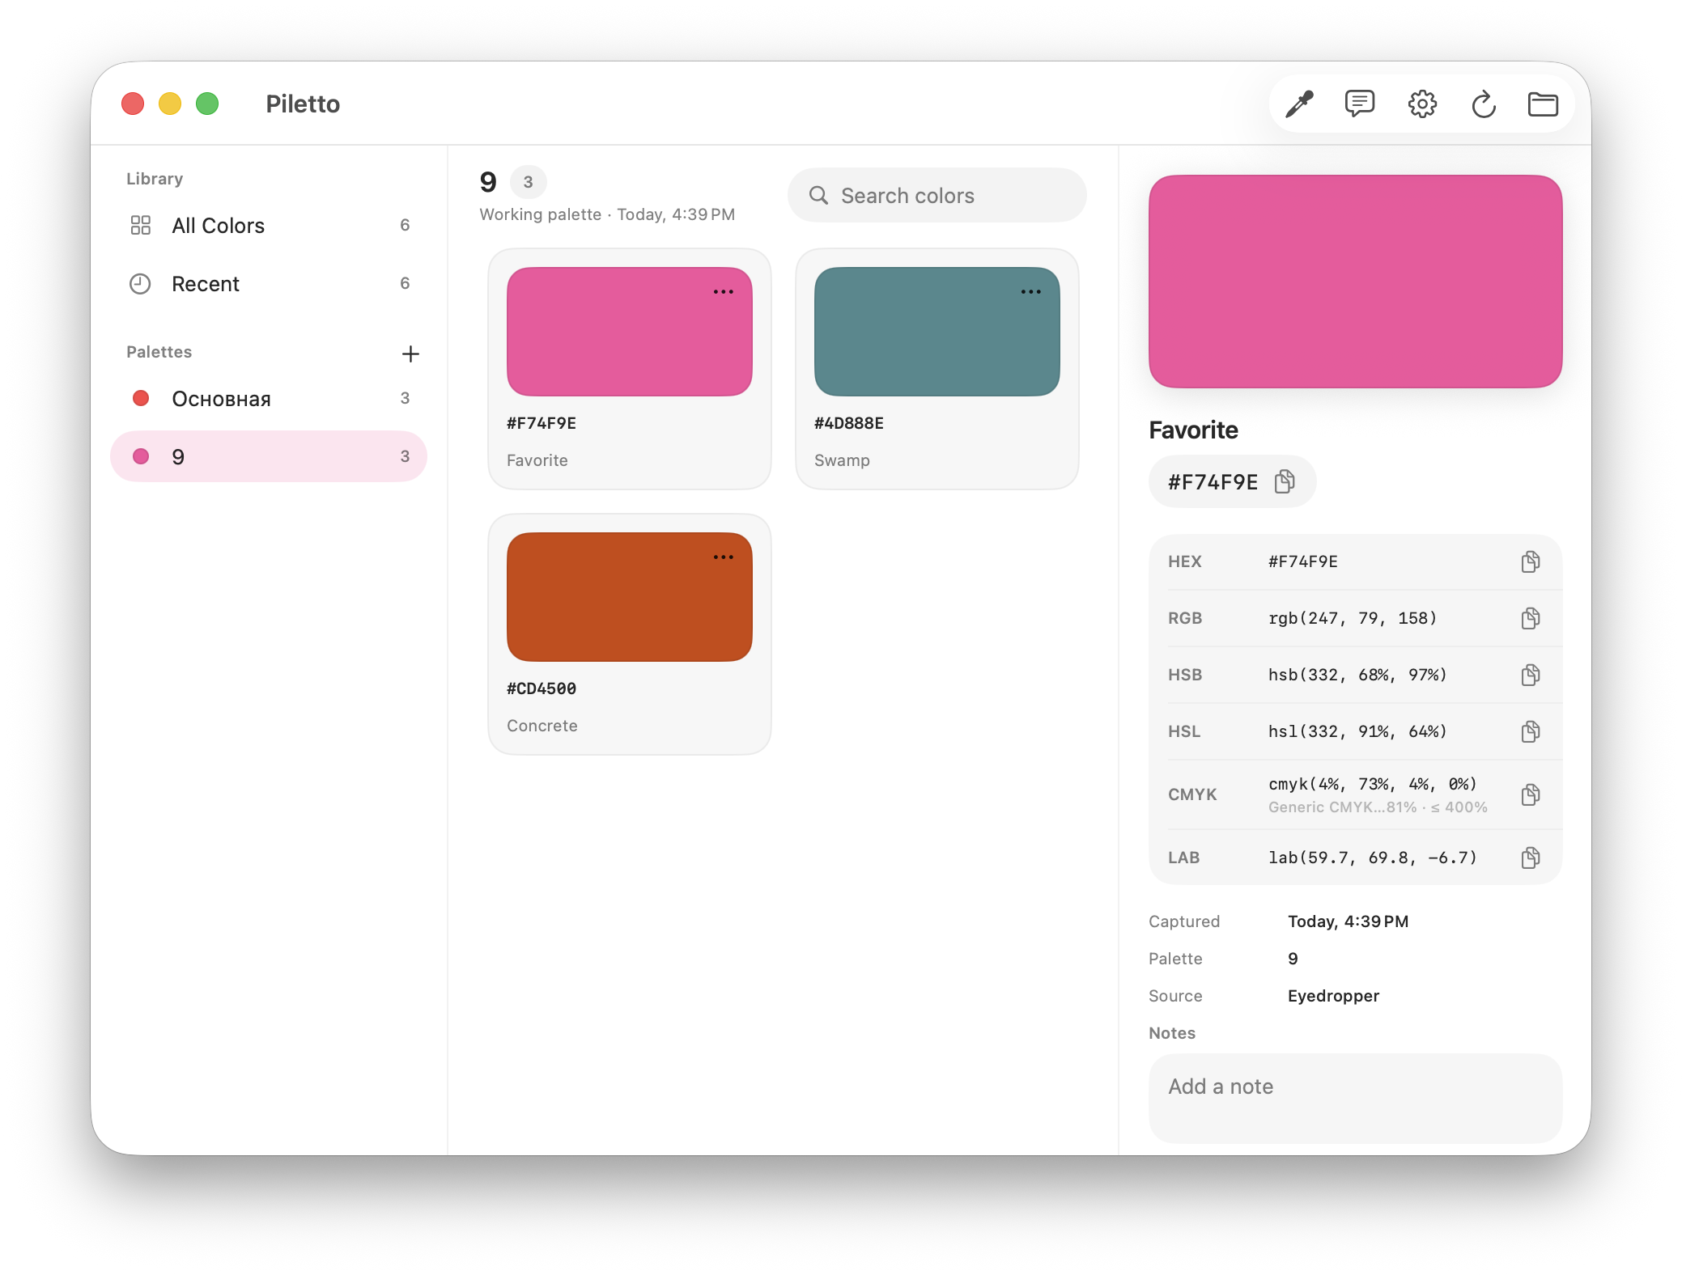Add a new palette with plus icon
The height and width of the screenshot is (1275, 1682).
point(410,354)
